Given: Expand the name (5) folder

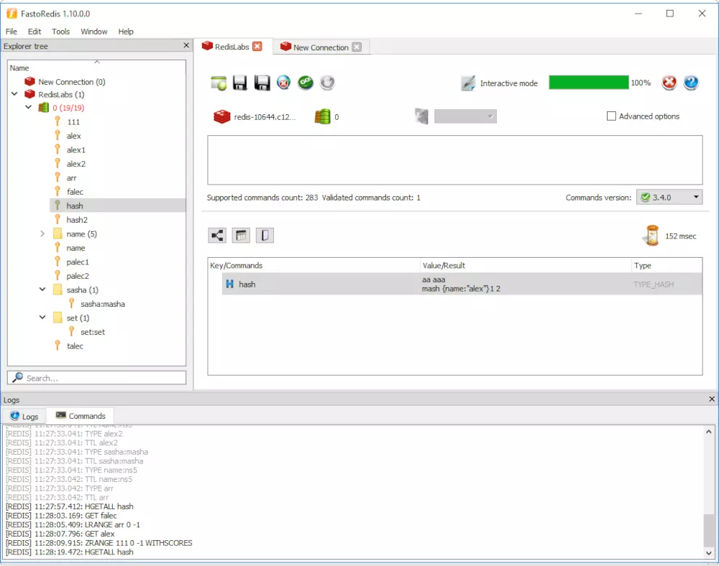Looking at the screenshot, I should pyautogui.click(x=42, y=234).
